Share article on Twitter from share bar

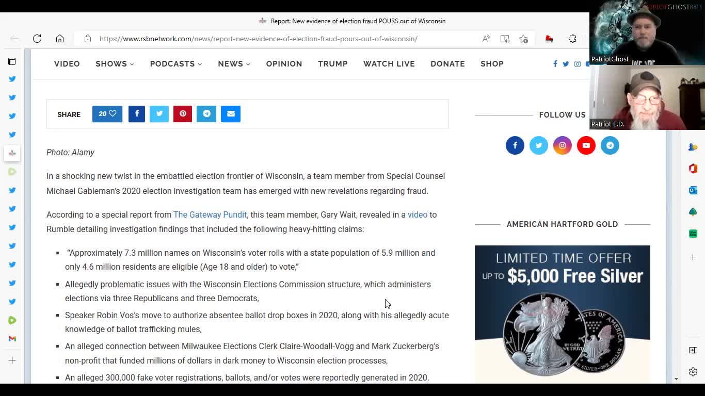(159, 114)
